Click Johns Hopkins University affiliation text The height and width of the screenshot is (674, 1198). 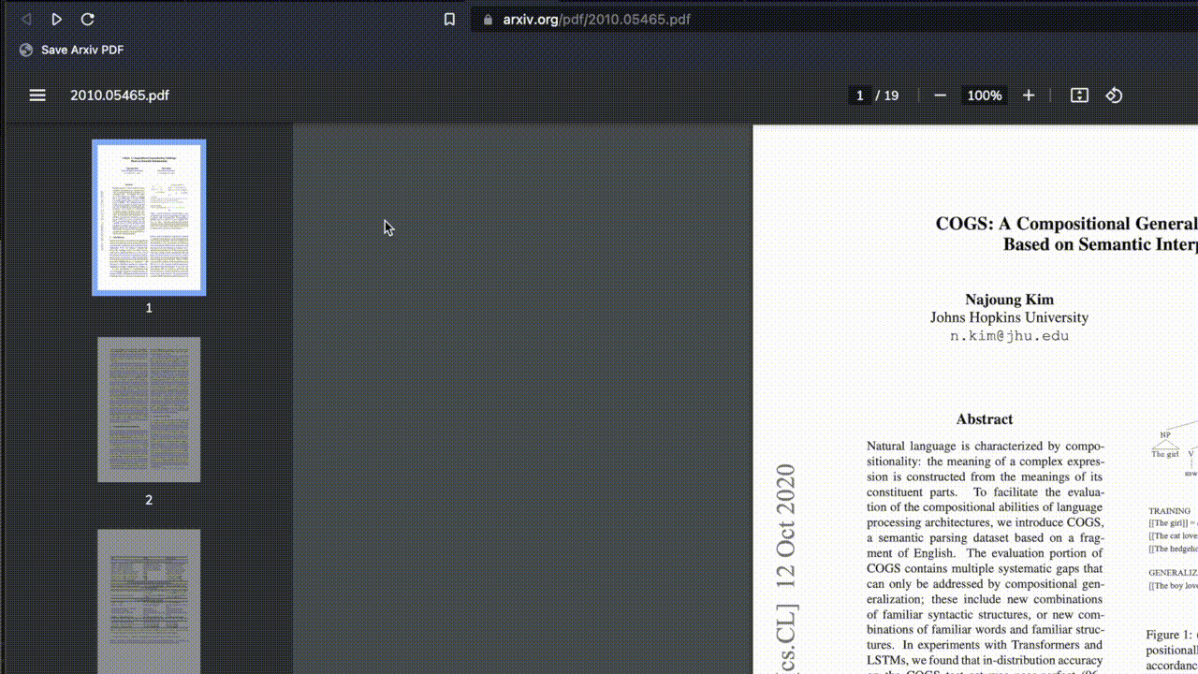pyautogui.click(x=1009, y=317)
